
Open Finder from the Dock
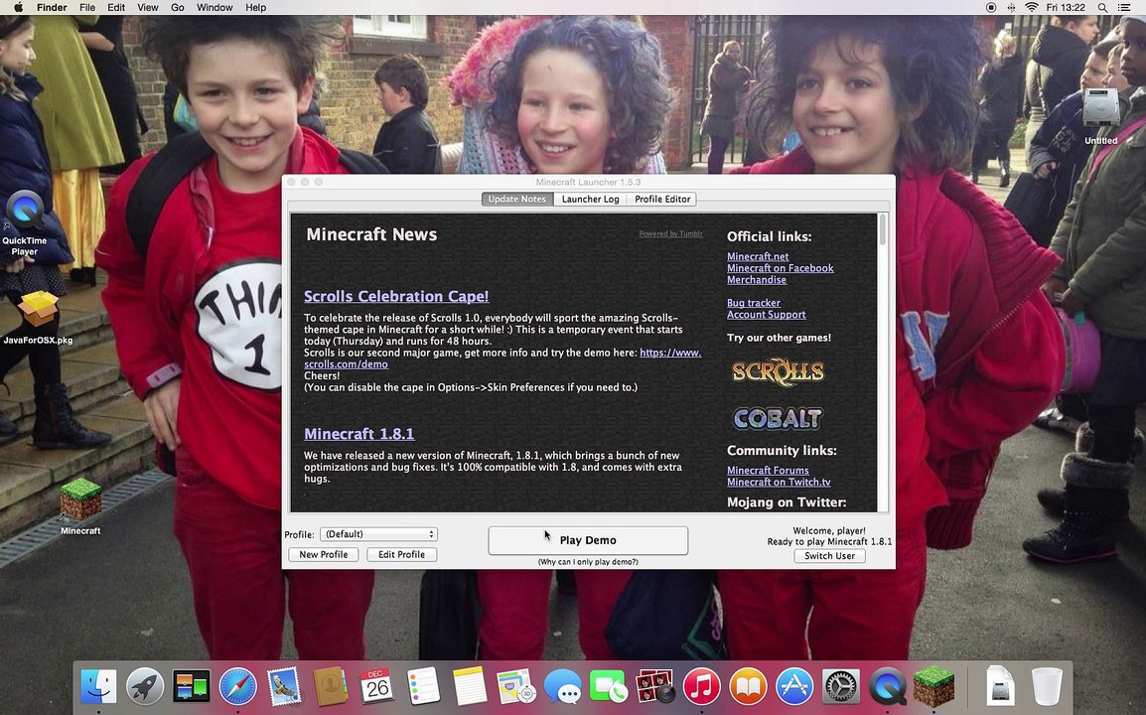(x=98, y=686)
